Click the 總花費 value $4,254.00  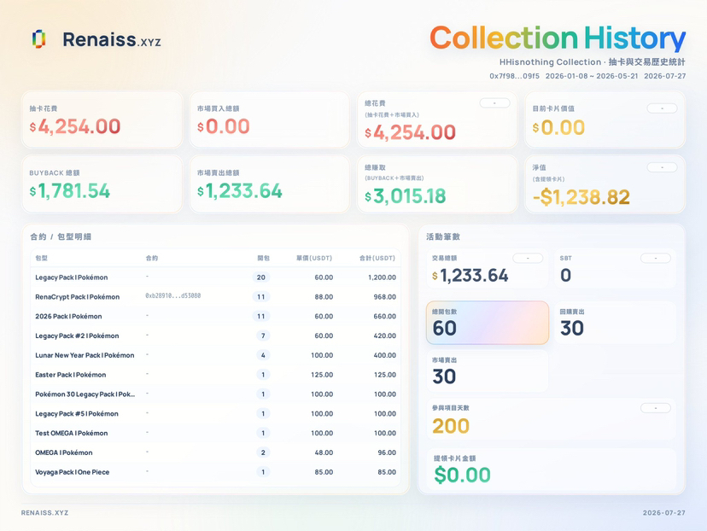click(x=411, y=132)
